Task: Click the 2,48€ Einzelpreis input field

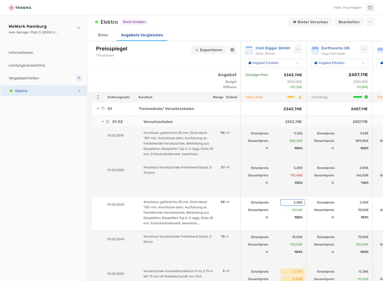Action: coord(292,202)
